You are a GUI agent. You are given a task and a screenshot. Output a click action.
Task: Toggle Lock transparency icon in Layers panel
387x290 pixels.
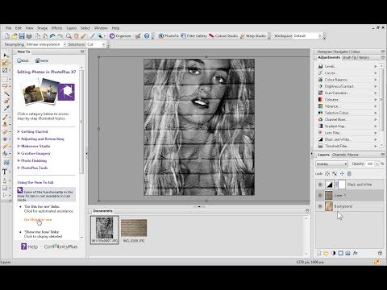pos(327,174)
